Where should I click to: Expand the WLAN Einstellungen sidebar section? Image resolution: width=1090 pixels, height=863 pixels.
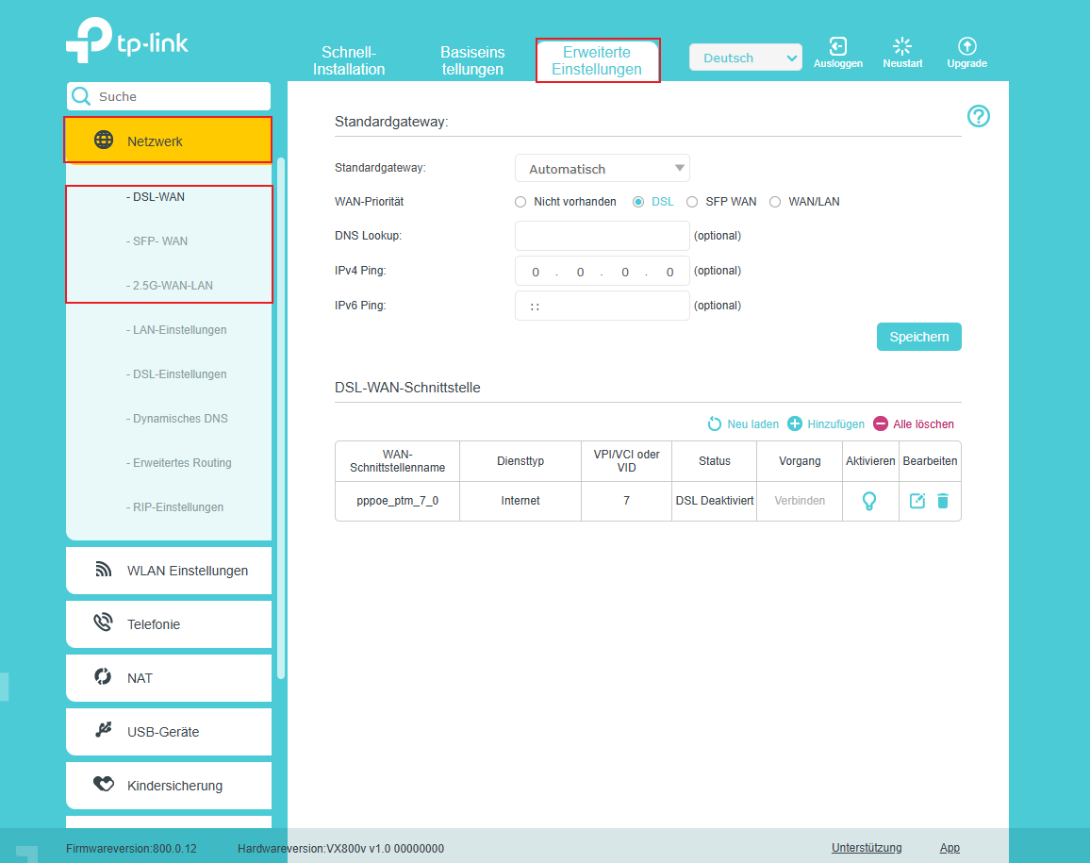169,571
